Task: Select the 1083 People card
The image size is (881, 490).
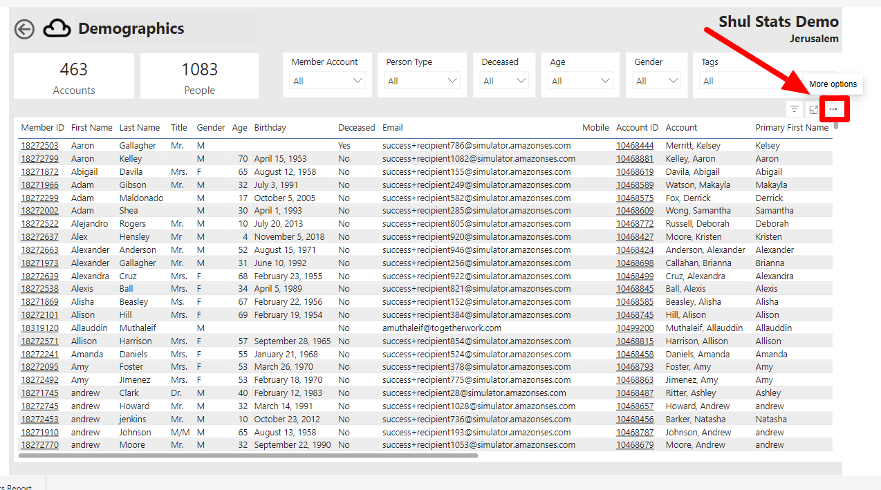Action: coord(200,77)
